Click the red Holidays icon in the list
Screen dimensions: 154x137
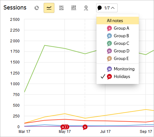[109, 77]
